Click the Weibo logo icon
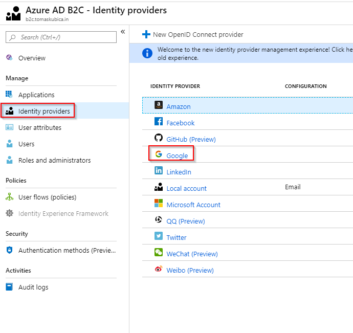The image size is (353, 333). point(159,269)
